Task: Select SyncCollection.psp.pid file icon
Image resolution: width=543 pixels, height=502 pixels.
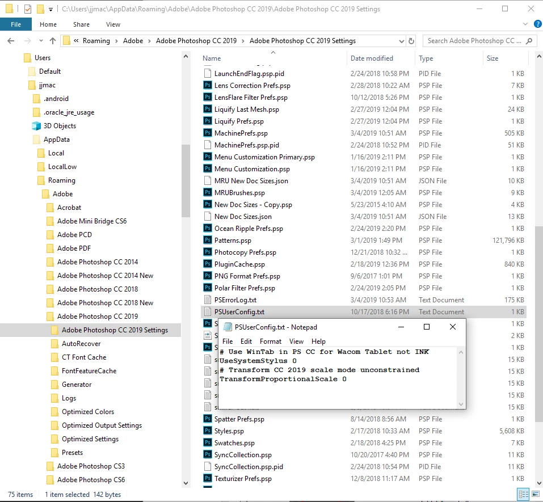Action: pos(208,466)
